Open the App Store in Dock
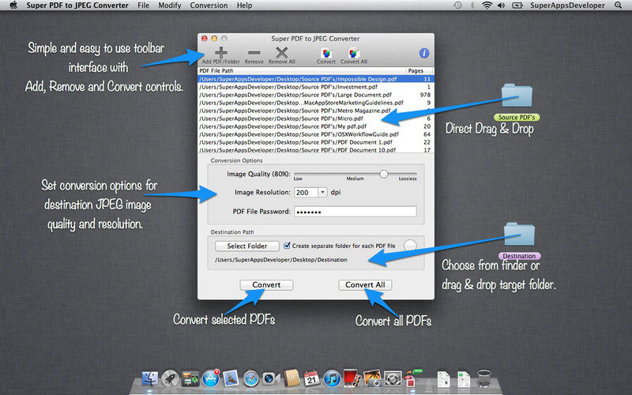 click(210, 378)
